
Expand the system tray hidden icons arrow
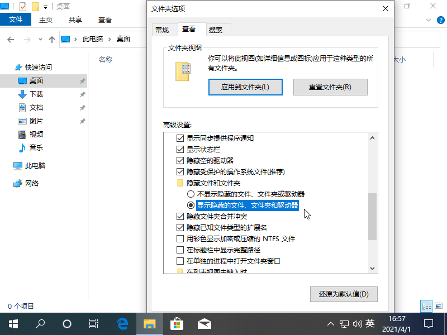point(330,323)
